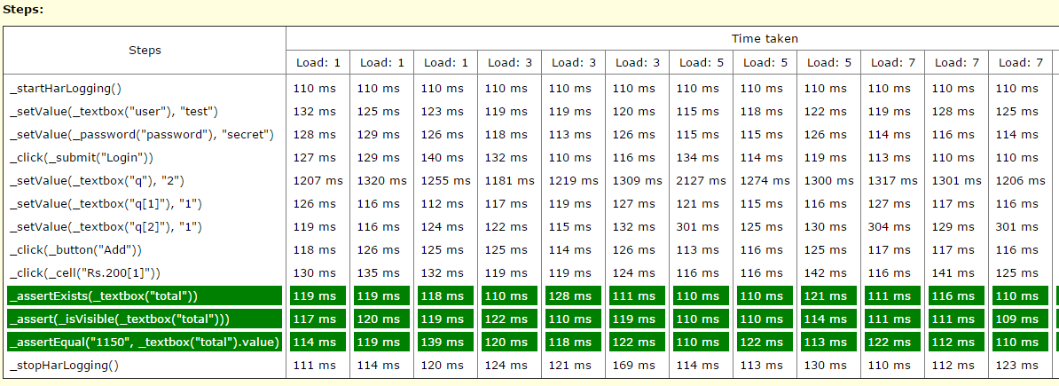Click the _stopHarLogging() step label
Screen dimensions: 1059x386
click(64, 366)
